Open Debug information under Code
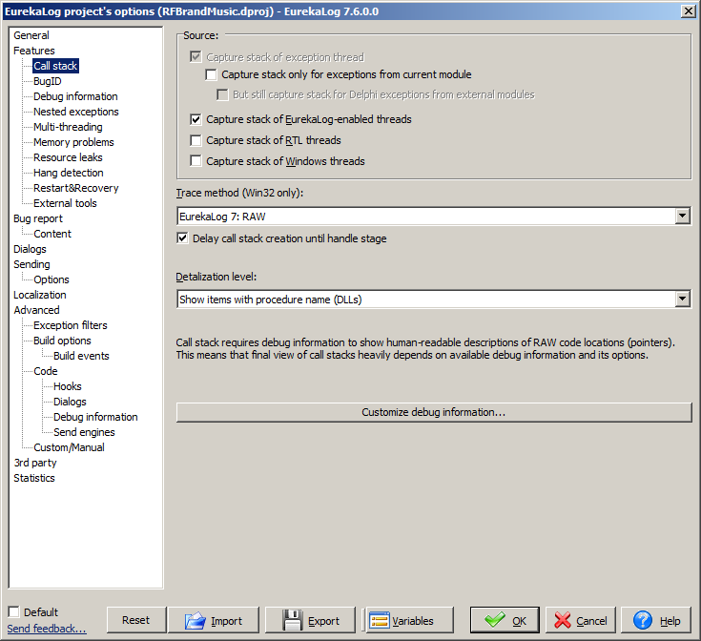 pos(95,417)
